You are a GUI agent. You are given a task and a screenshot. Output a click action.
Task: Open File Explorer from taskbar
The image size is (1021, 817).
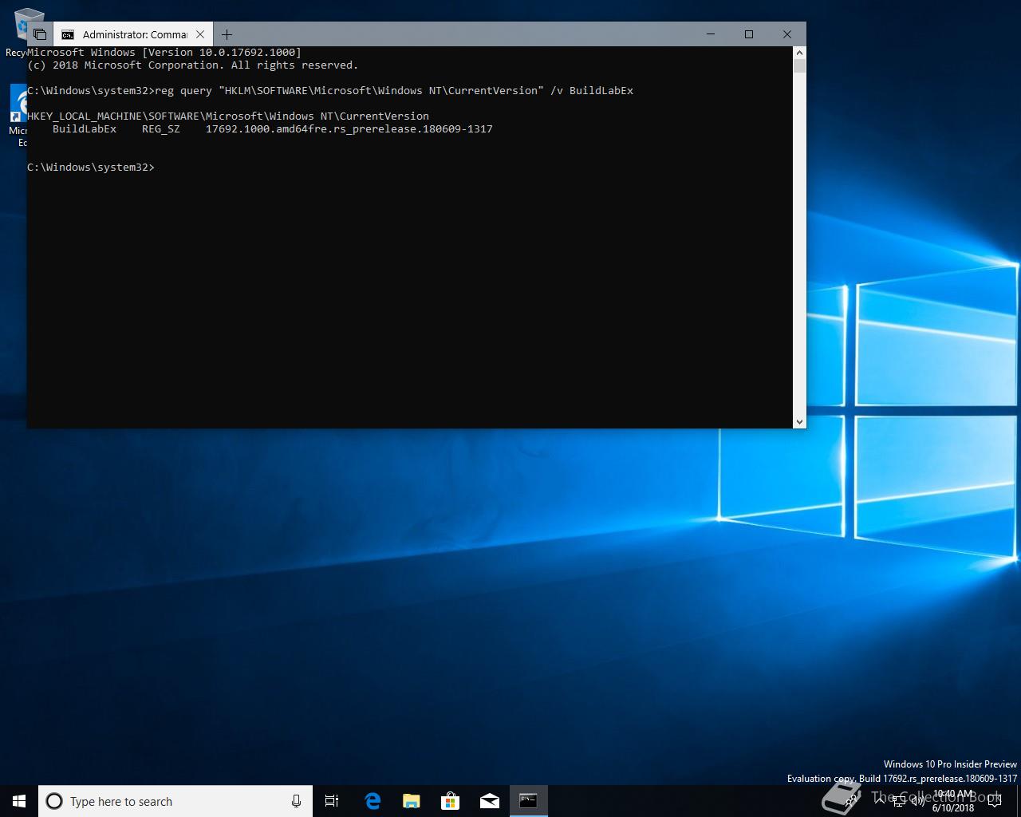click(x=411, y=801)
